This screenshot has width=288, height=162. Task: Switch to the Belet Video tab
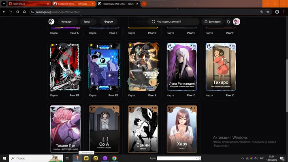point(29,4)
